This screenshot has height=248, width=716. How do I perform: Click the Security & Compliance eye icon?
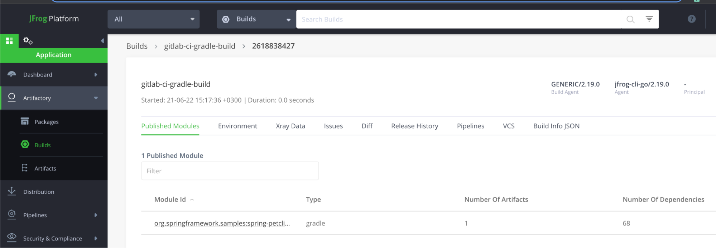pos(12,237)
